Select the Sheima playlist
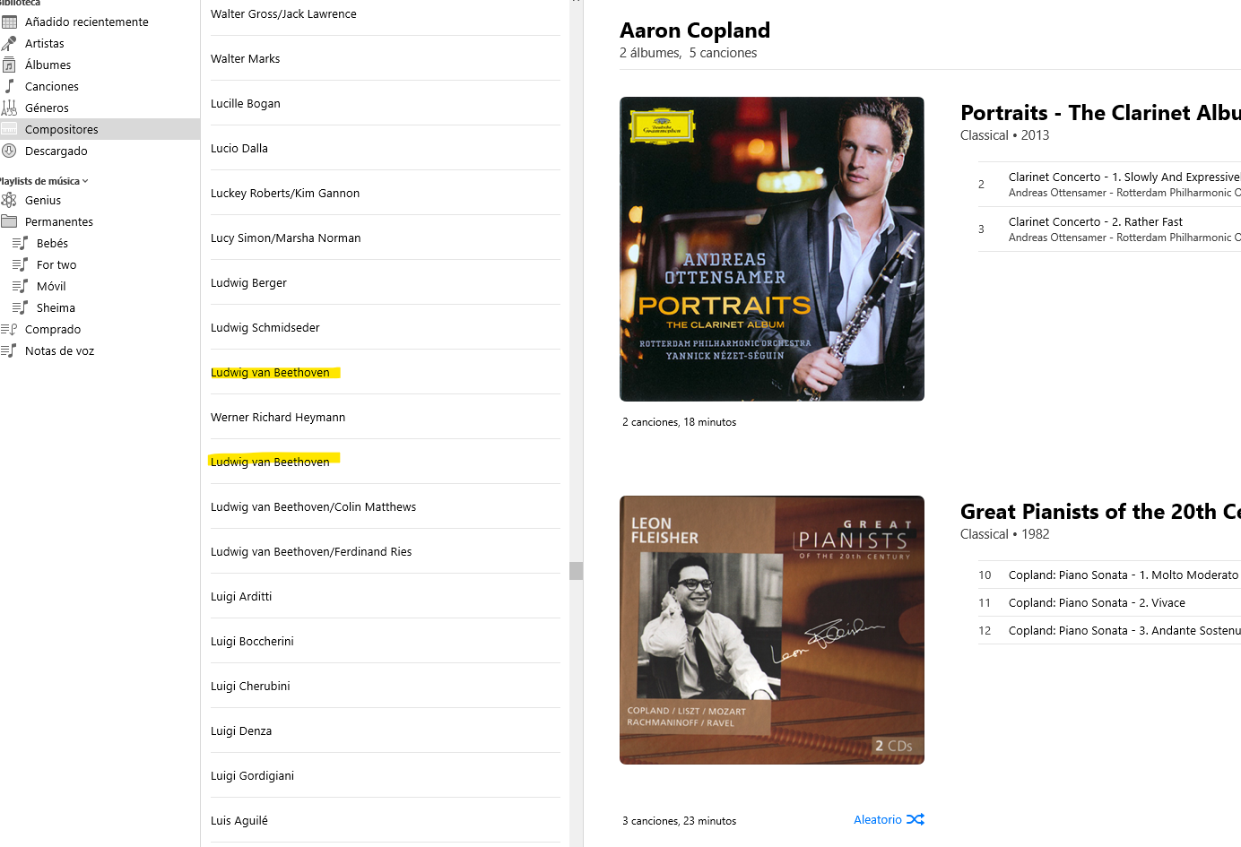The height and width of the screenshot is (847, 1241). 56,307
